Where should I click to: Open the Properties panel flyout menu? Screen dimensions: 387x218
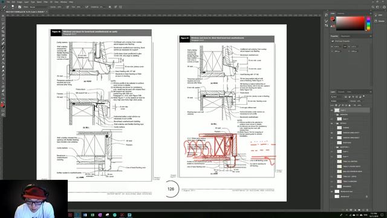click(x=371, y=36)
